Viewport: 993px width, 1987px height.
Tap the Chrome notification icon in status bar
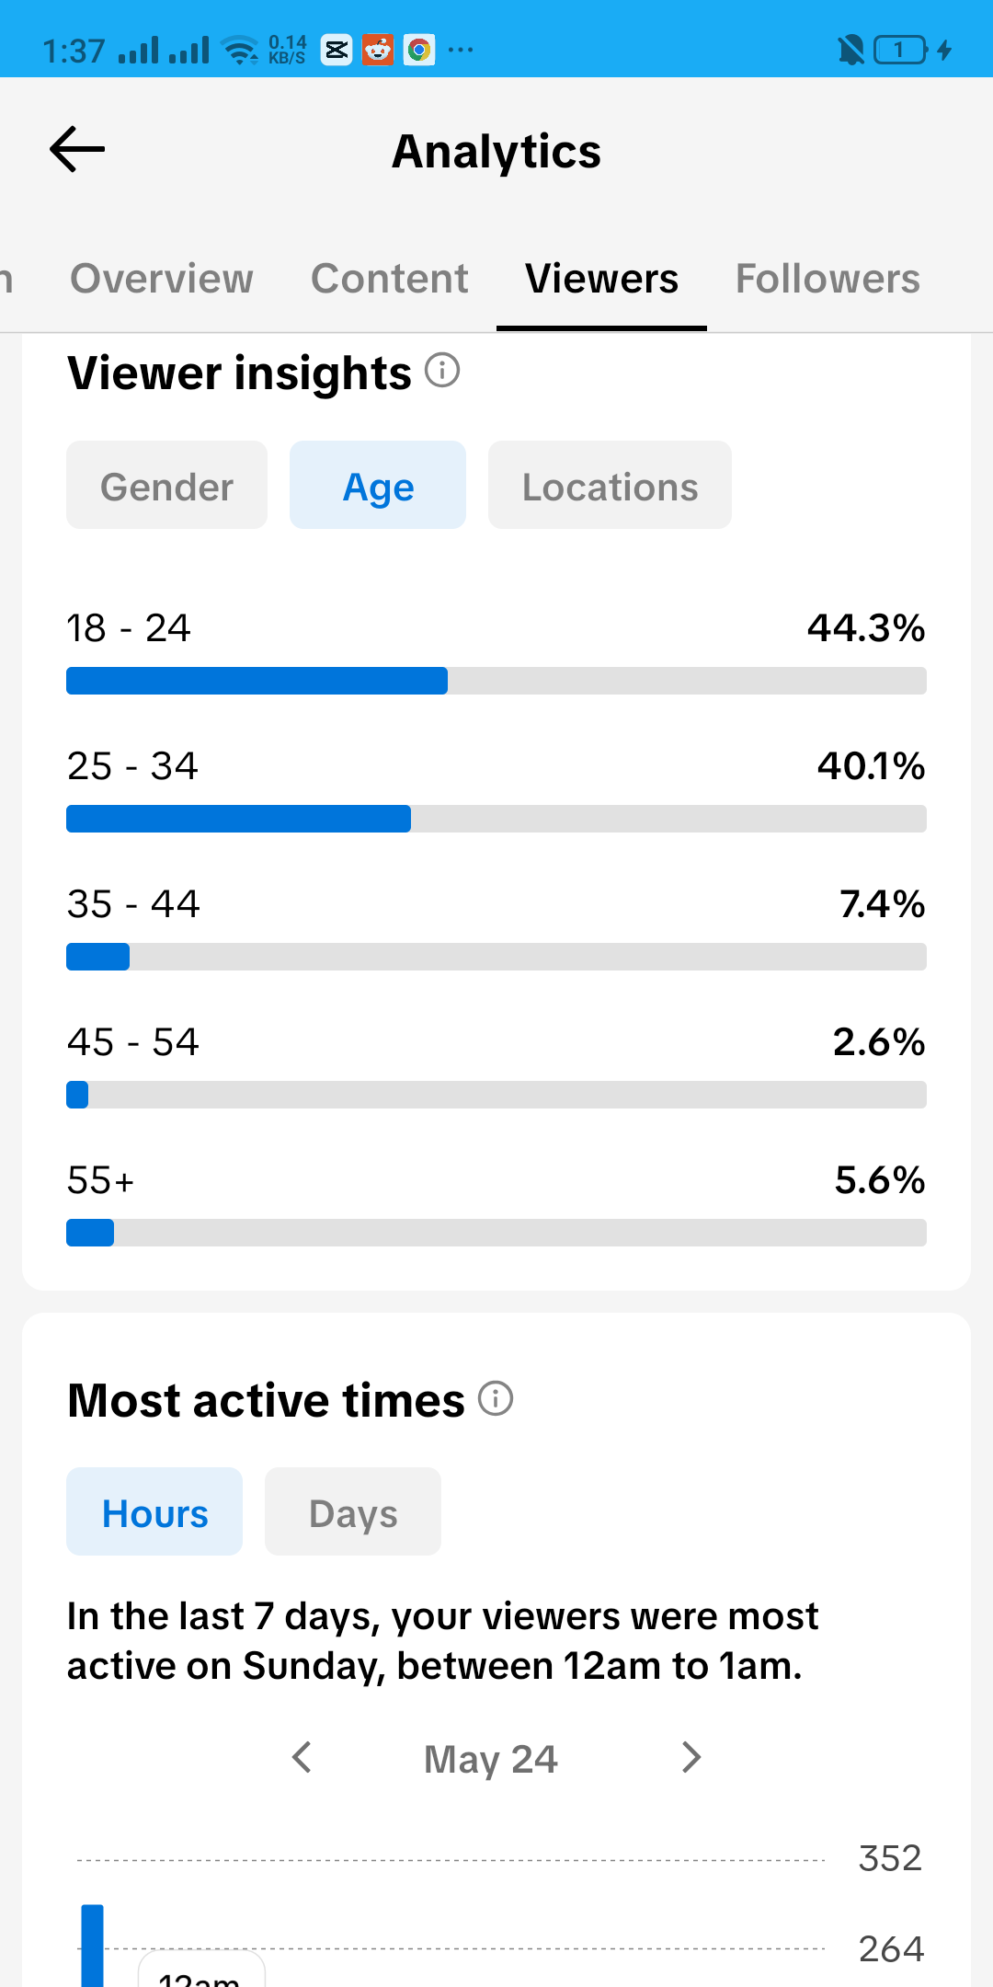[418, 50]
